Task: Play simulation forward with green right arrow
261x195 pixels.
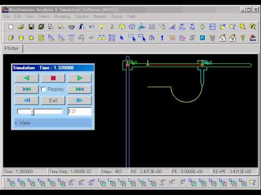Action: [79, 78]
